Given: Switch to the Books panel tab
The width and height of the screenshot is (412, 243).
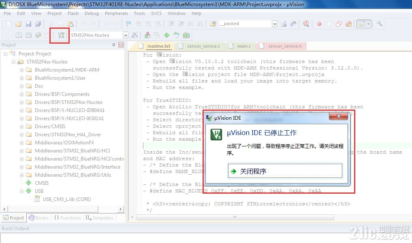Looking at the screenshot, I should pos(38,218).
